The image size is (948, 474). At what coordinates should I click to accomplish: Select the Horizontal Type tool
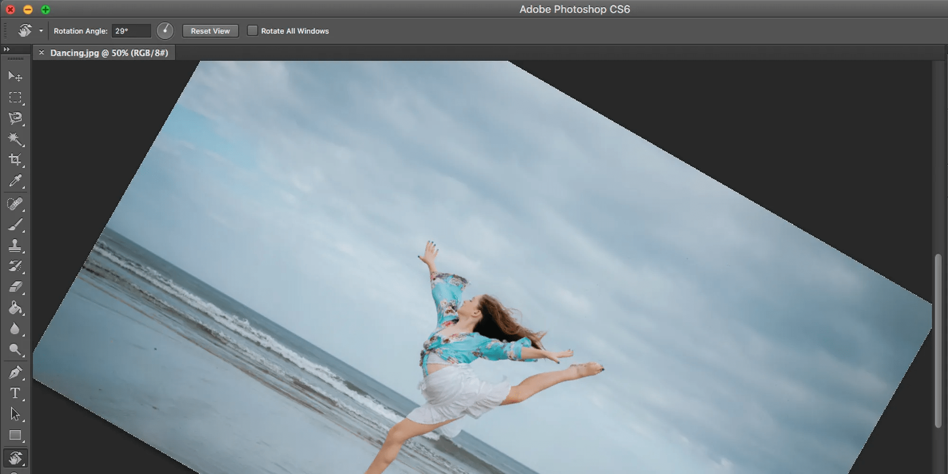(x=16, y=393)
